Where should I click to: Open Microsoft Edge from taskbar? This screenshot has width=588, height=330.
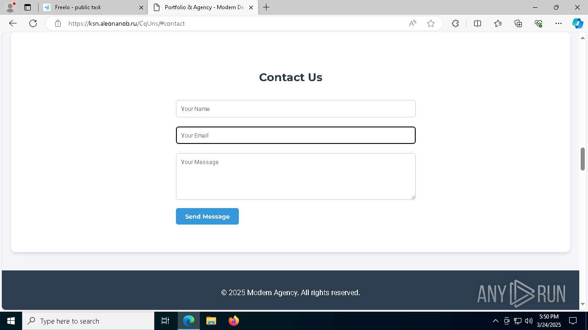click(189, 321)
